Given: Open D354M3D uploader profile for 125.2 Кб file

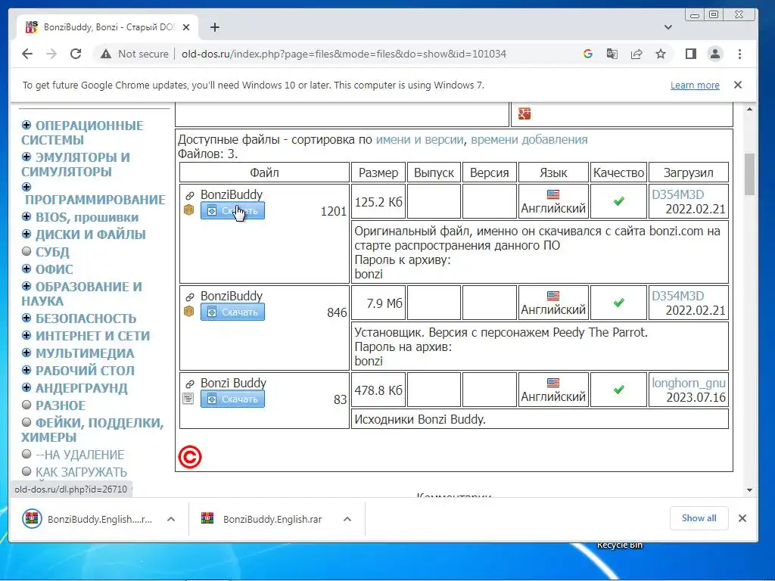Looking at the screenshot, I should pos(677,194).
